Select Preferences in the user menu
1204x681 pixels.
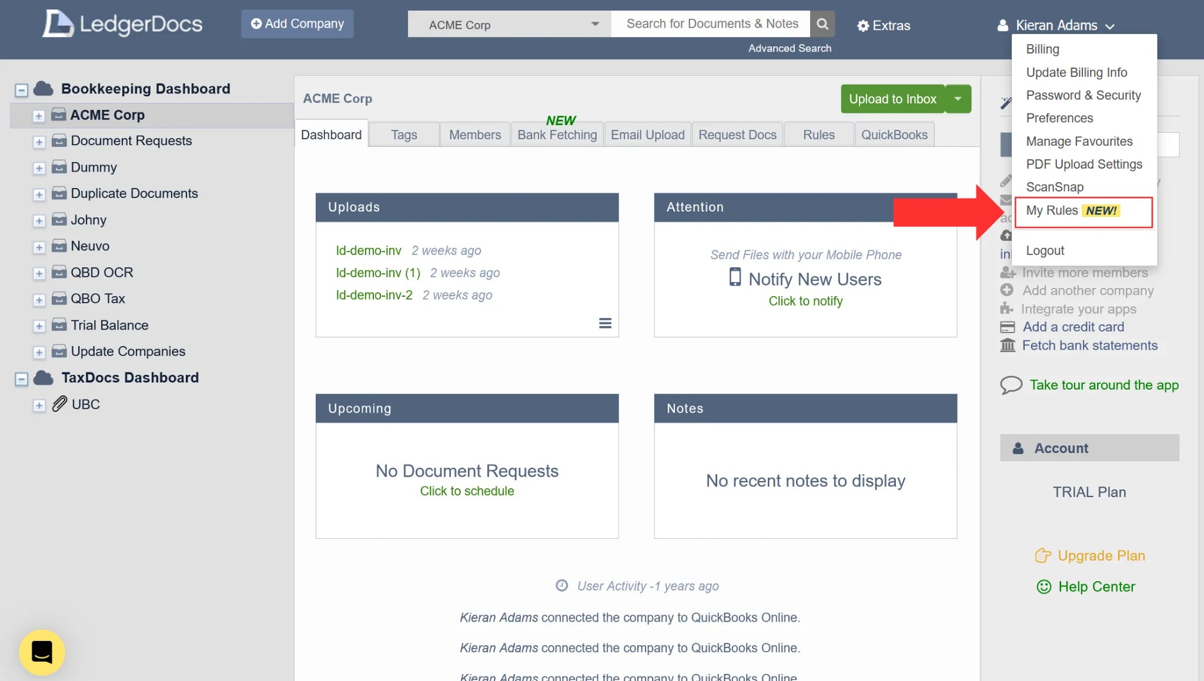[1059, 118]
